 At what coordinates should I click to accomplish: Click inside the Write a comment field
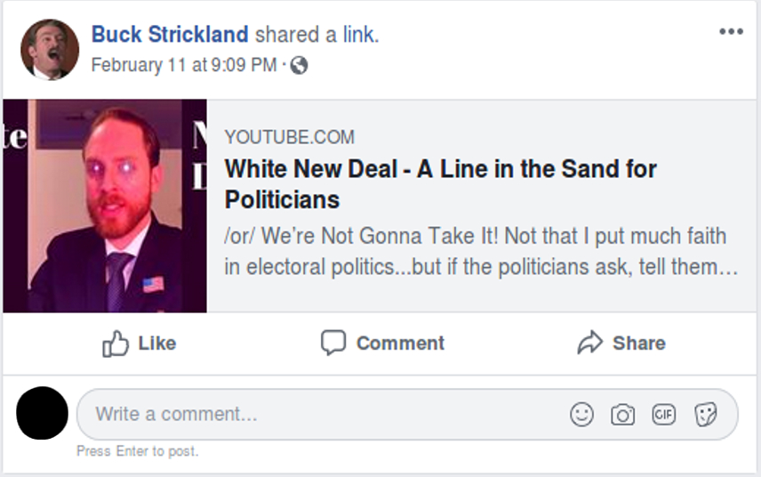320,415
